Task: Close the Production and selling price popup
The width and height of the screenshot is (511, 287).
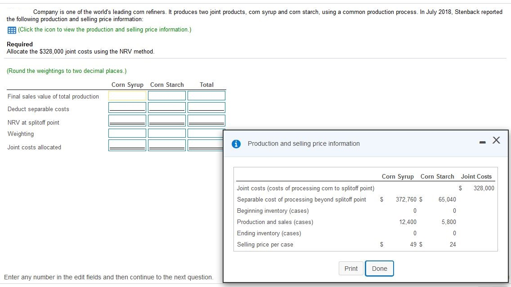Action: point(496,140)
